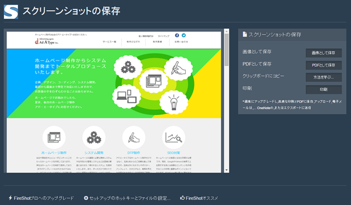The width and height of the screenshot is (351, 205).
Task: Click the gears icon in hero banner
Action: 128,67
